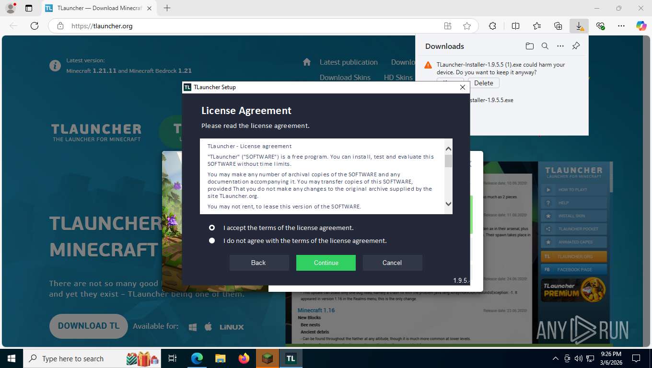Click the DOWNLOAD TL button

pos(89,326)
